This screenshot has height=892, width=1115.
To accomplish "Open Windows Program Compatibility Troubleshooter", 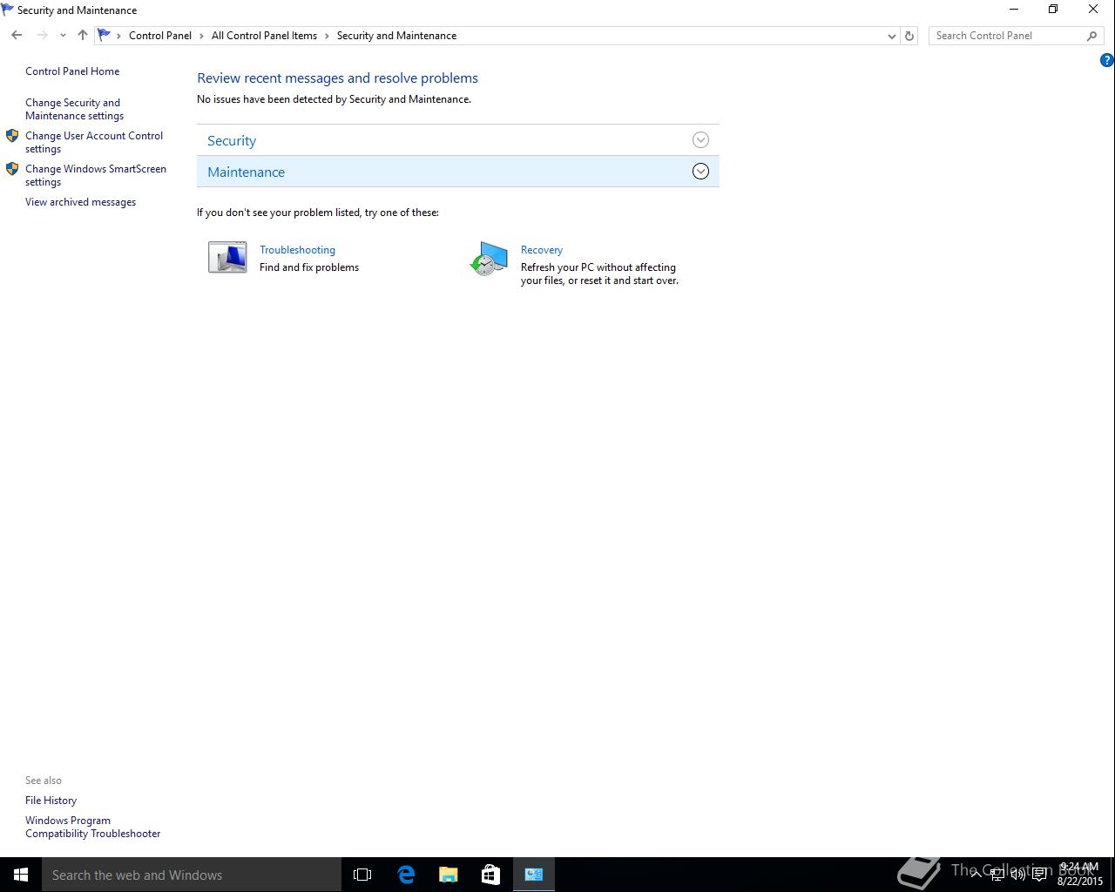I will 92,827.
